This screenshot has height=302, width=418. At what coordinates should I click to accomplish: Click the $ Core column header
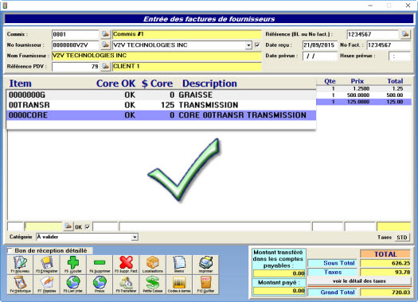[158, 83]
